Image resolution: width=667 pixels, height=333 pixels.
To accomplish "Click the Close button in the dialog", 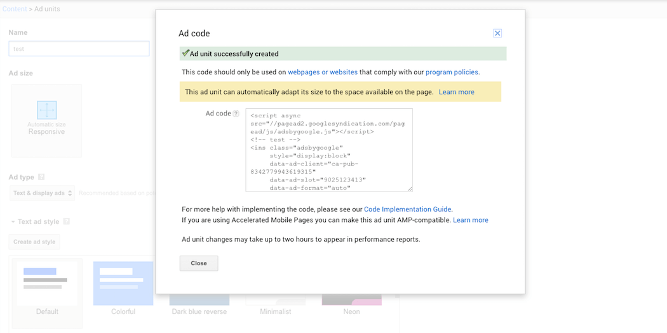I will tap(199, 263).
